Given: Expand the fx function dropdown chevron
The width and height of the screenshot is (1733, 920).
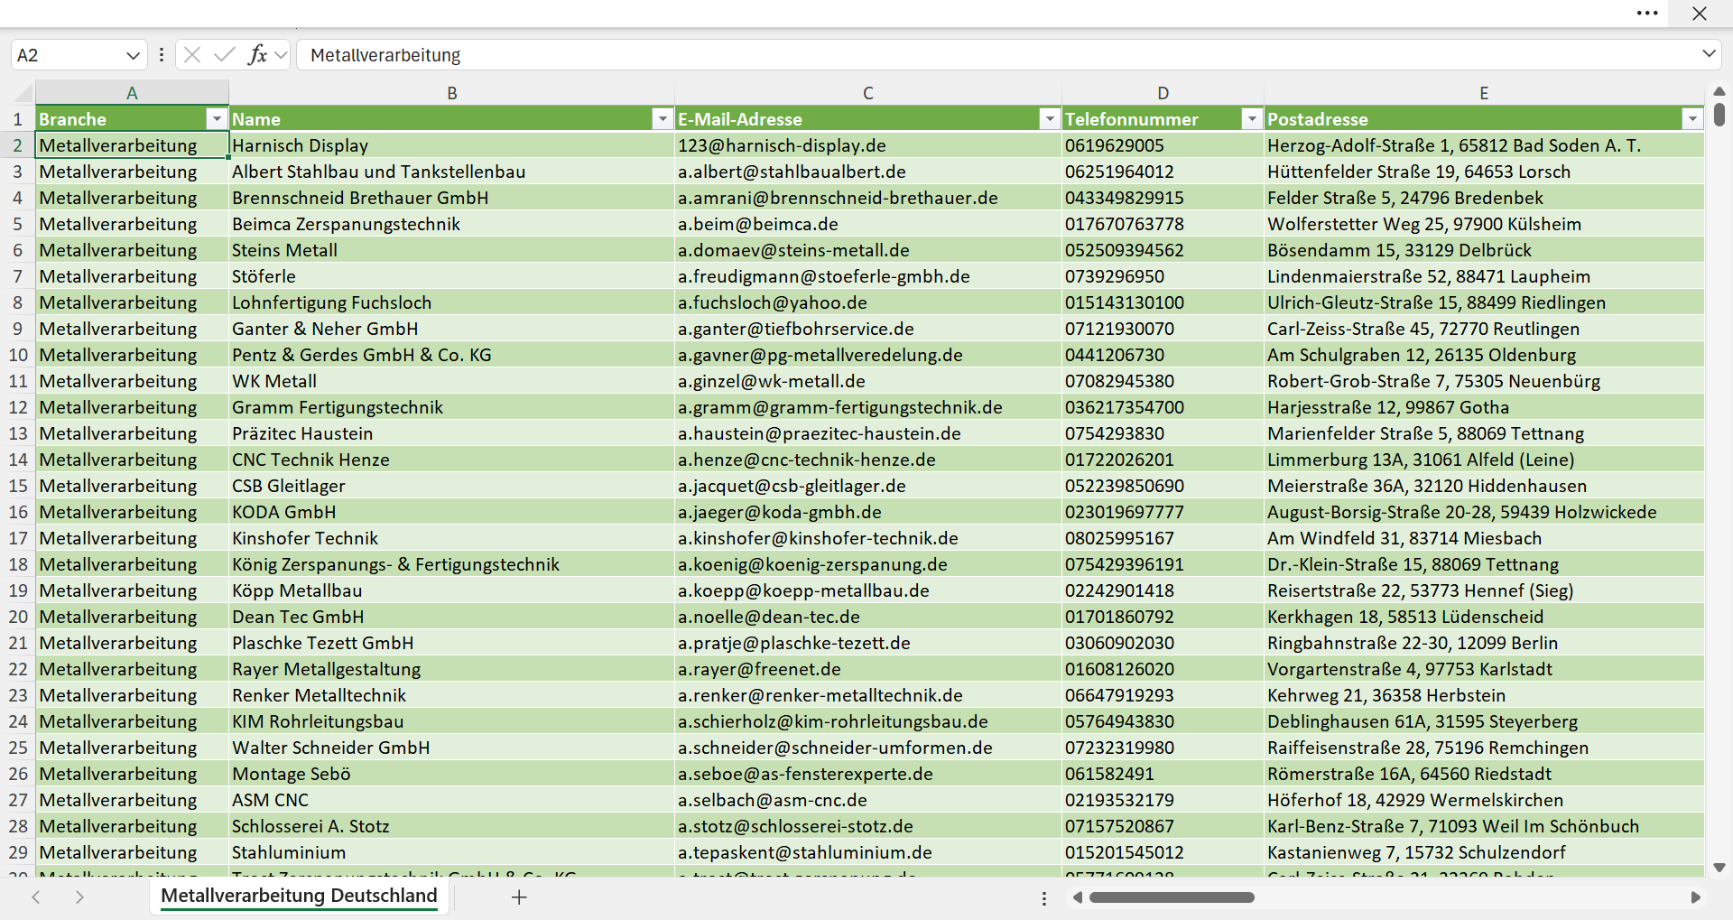Looking at the screenshot, I should [x=281, y=55].
